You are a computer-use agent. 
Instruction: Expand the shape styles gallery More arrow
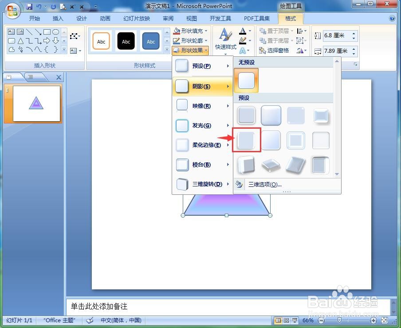[x=167, y=50]
